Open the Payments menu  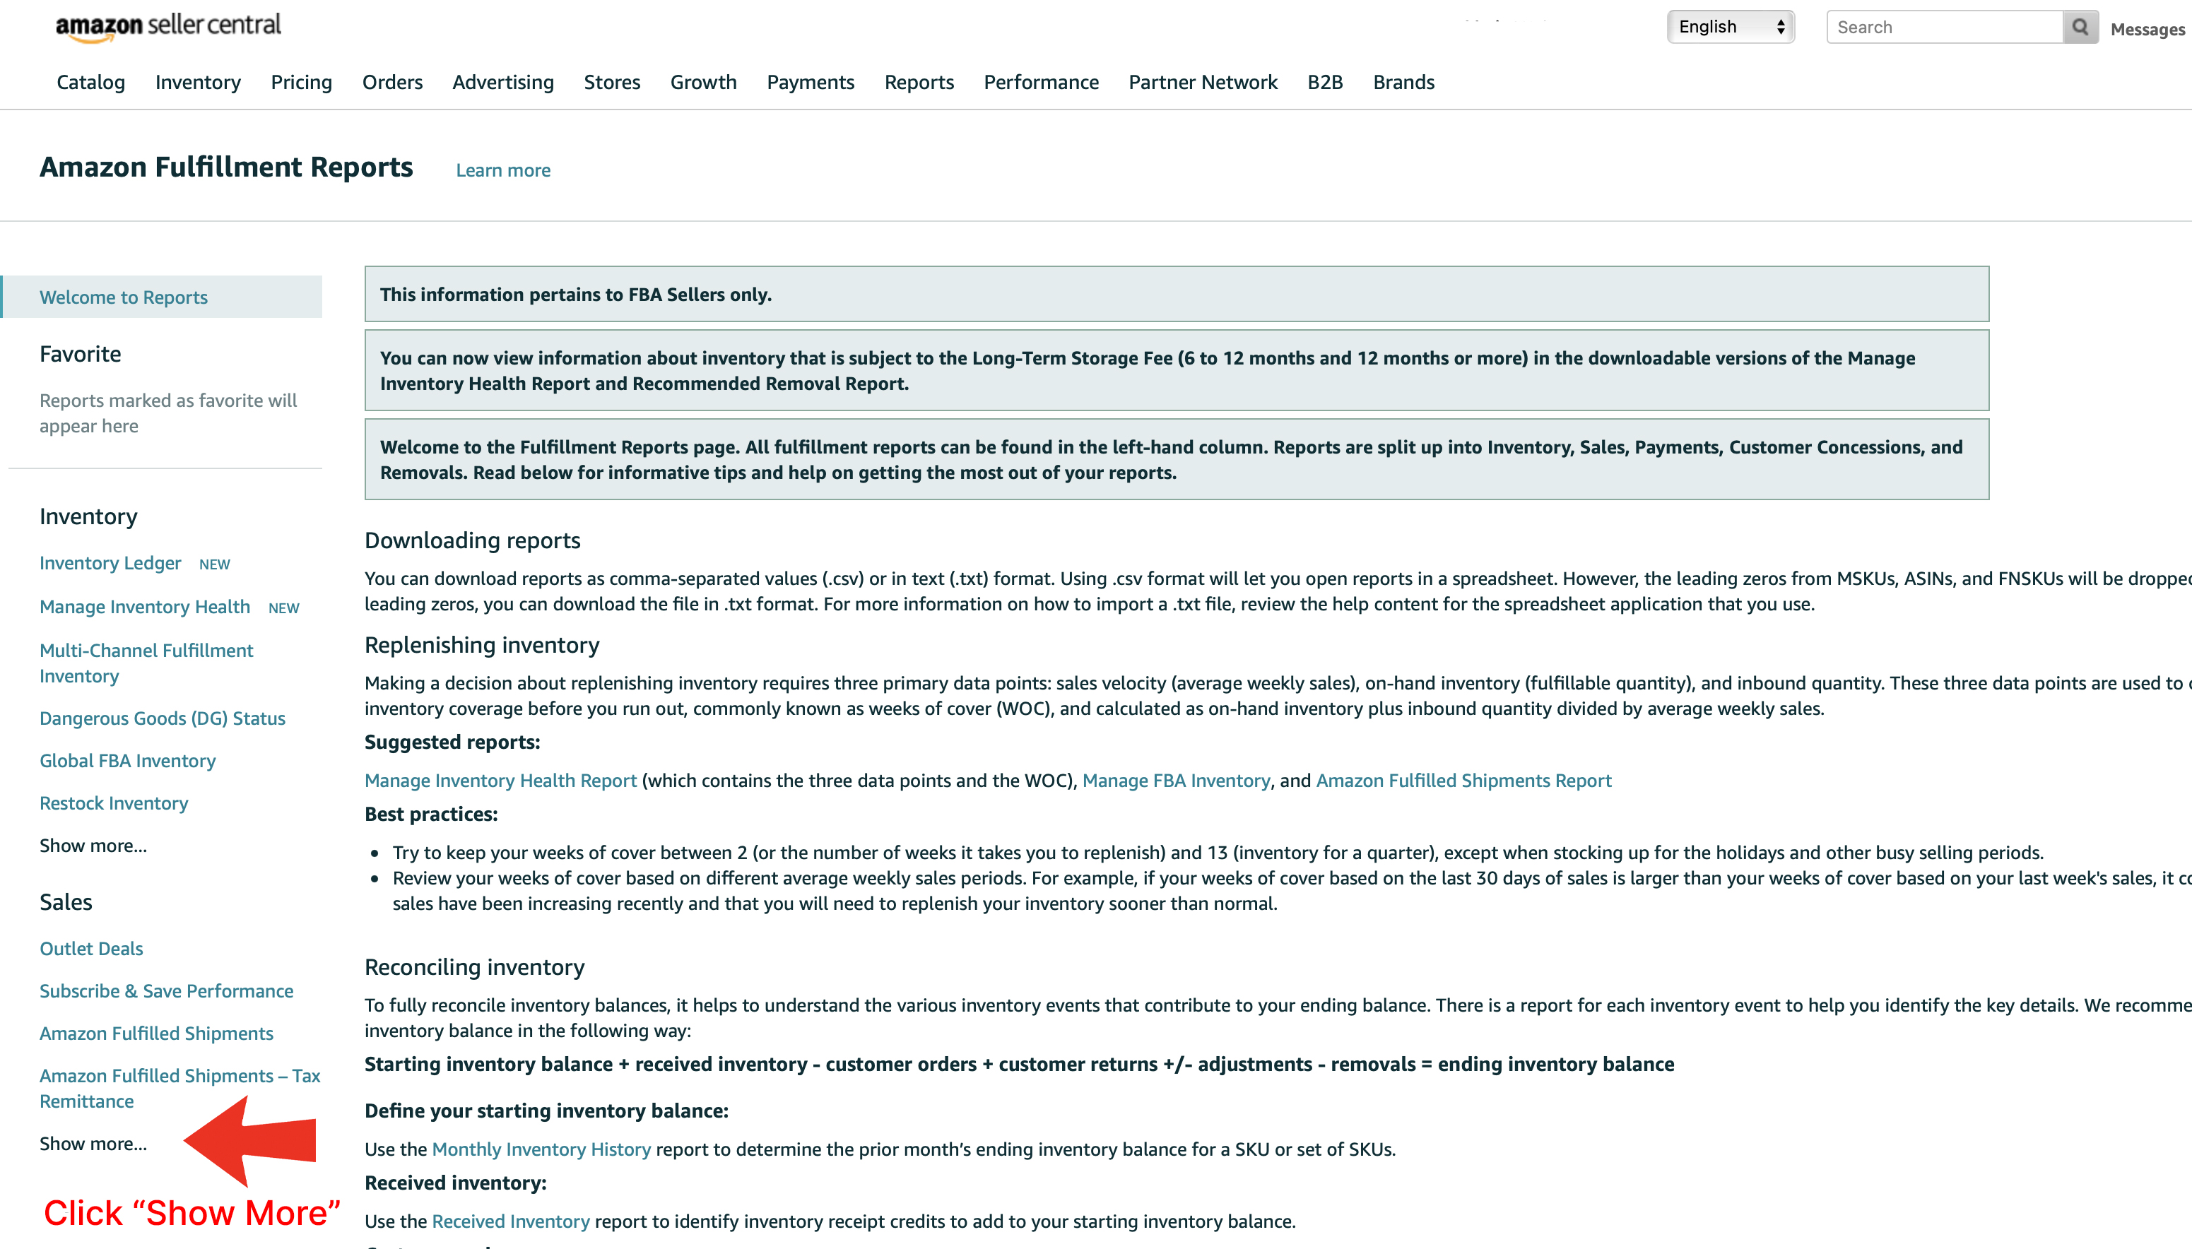811,83
